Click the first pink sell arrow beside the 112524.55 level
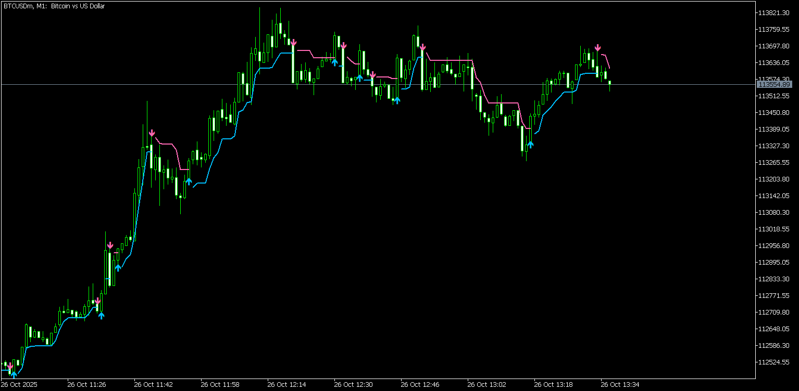The height and width of the screenshot is (391, 799). [9, 367]
